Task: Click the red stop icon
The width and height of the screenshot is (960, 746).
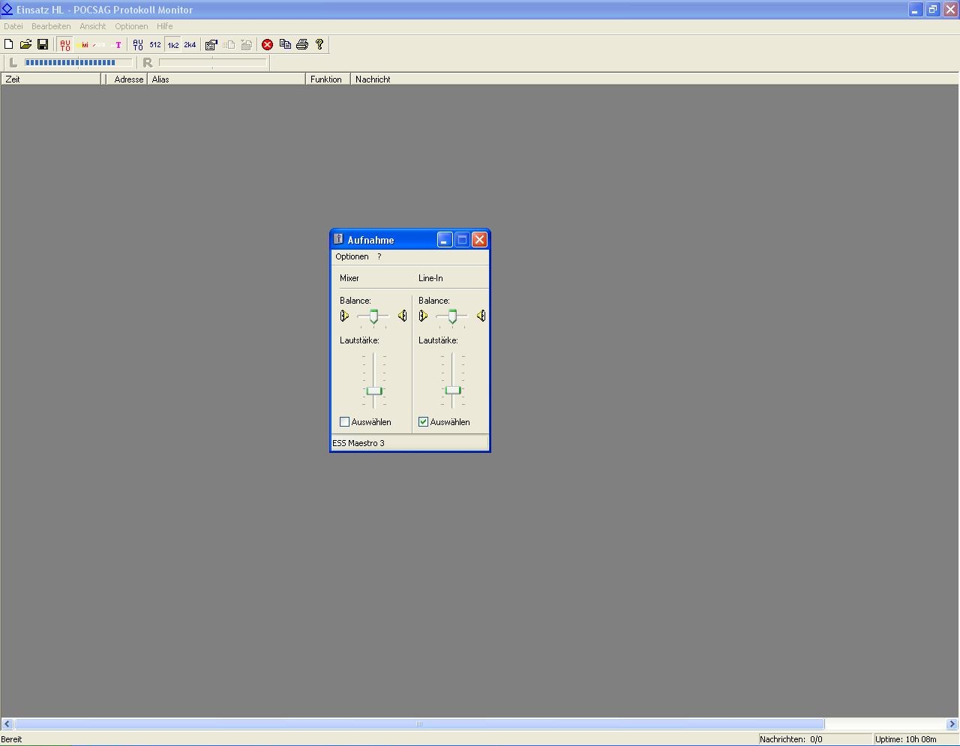Action: click(267, 45)
